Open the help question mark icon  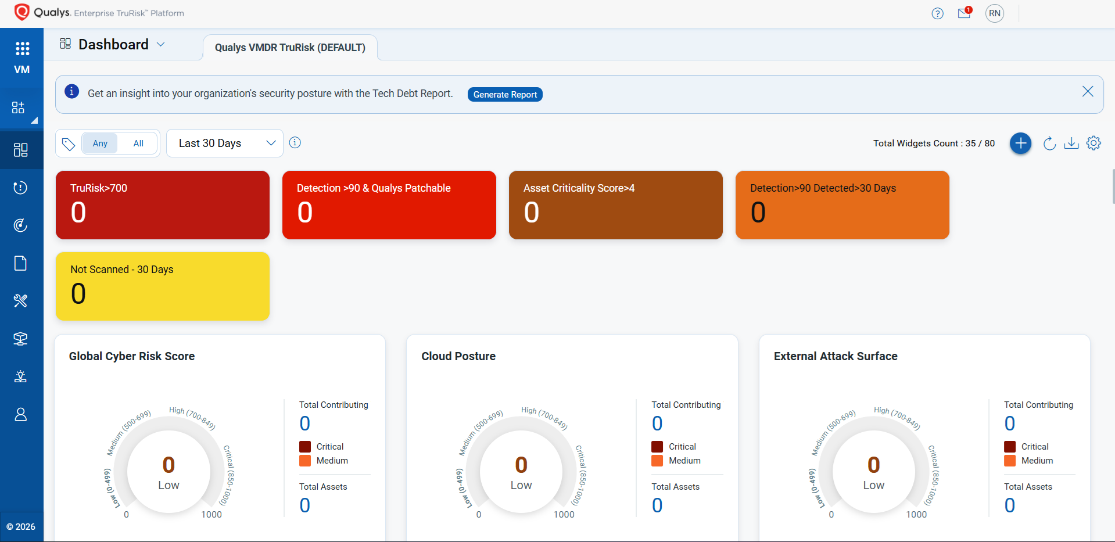click(937, 13)
